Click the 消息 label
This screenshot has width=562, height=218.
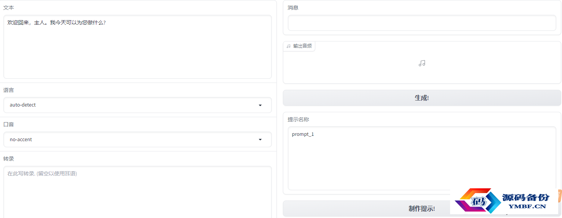[x=293, y=8]
